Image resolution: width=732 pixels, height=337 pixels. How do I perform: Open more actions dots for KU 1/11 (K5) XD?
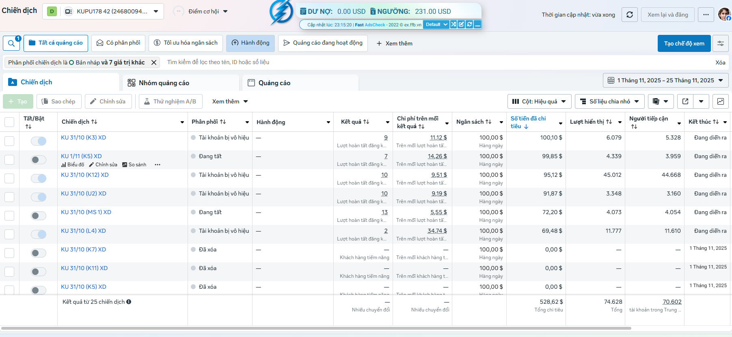point(158,165)
